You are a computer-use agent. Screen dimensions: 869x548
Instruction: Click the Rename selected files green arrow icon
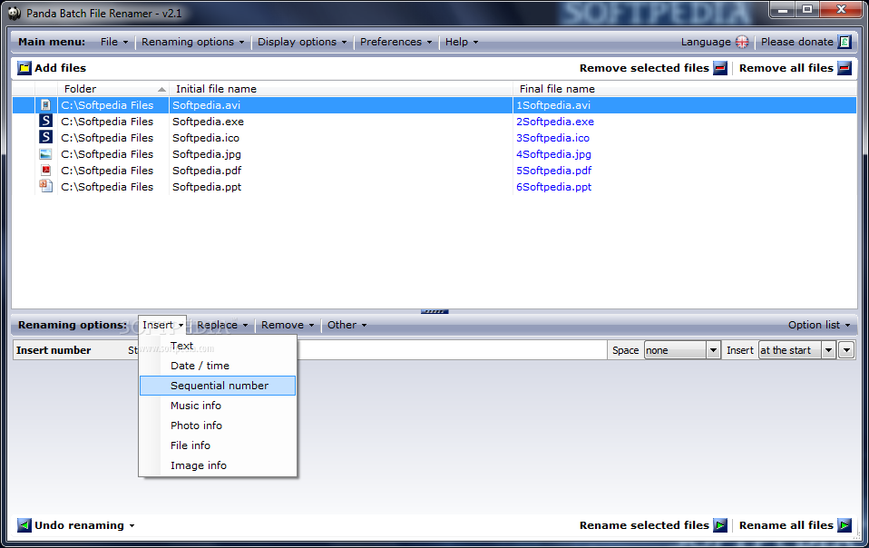point(720,525)
